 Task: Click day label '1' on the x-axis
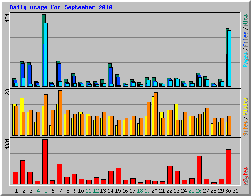pyautogui.click(x=16, y=191)
